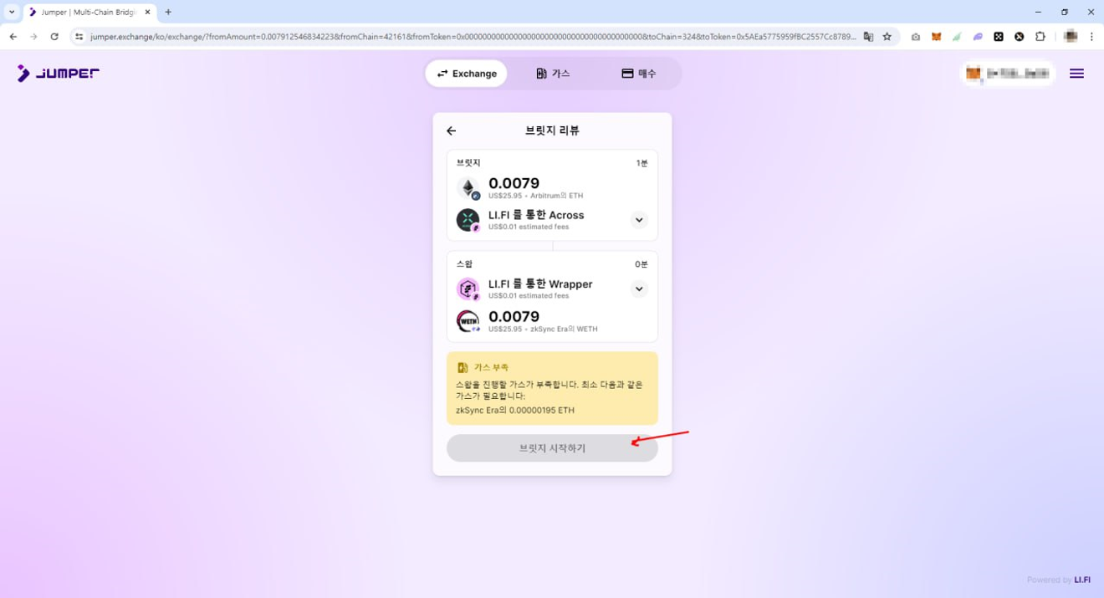The height and width of the screenshot is (598, 1104).
Task: Open the Chrome three-dot menu
Action: click(x=1091, y=37)
